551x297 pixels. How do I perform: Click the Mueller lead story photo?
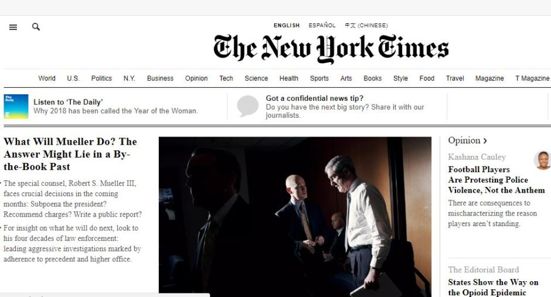(x=295, y=216)
